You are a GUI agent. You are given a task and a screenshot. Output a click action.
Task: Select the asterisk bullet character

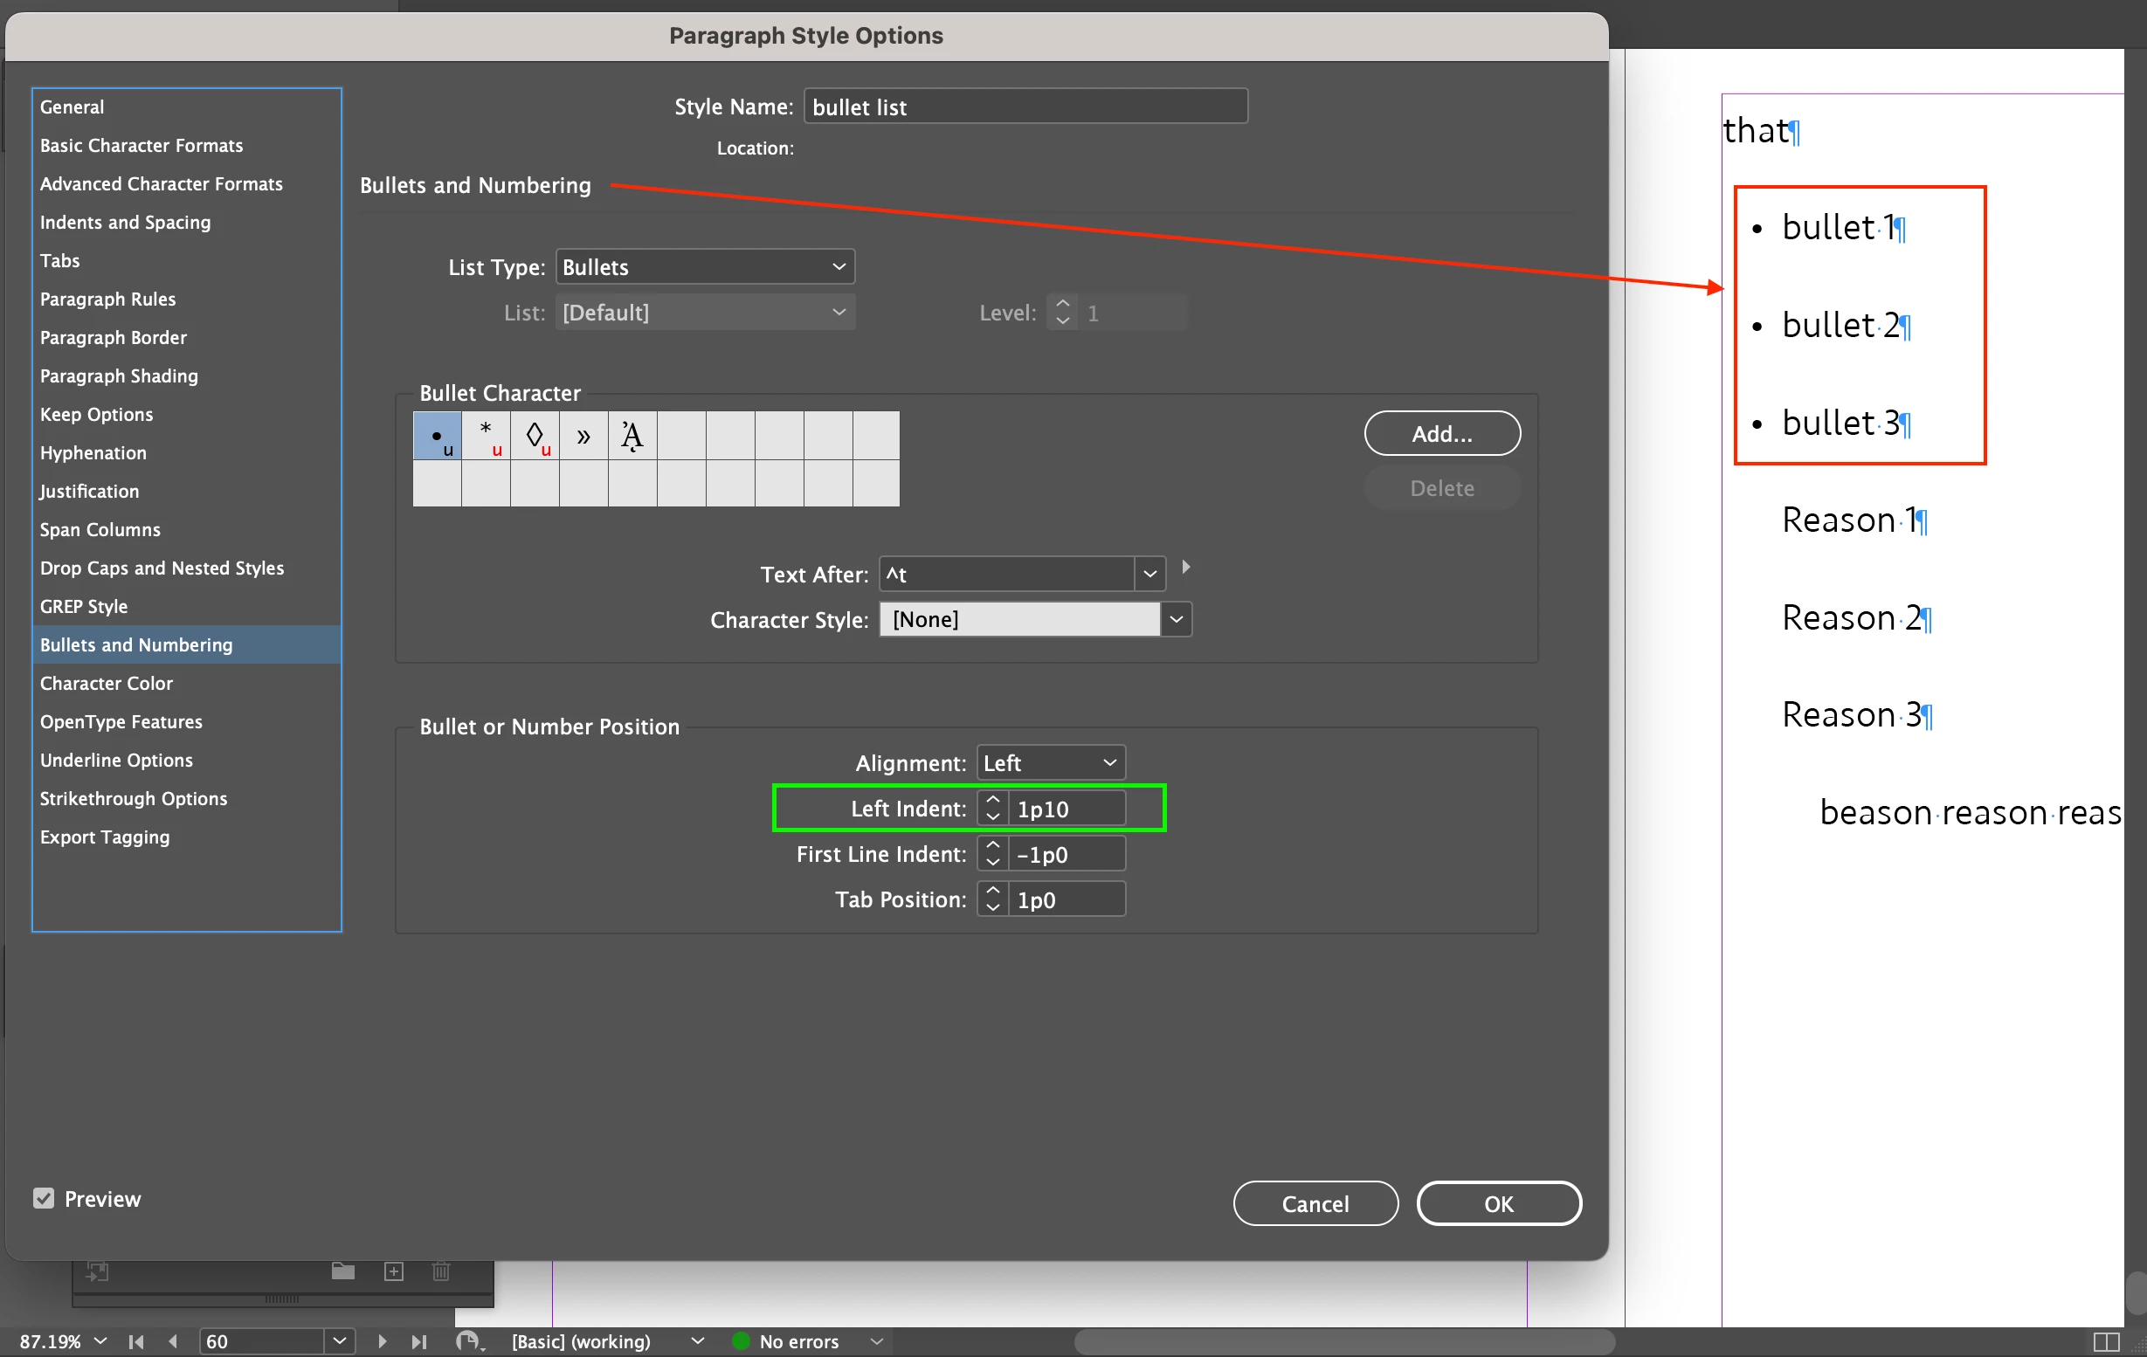(486, 435)
